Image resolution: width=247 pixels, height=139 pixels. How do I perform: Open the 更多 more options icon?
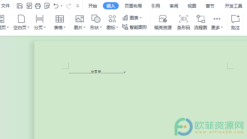tap(217, 19)
